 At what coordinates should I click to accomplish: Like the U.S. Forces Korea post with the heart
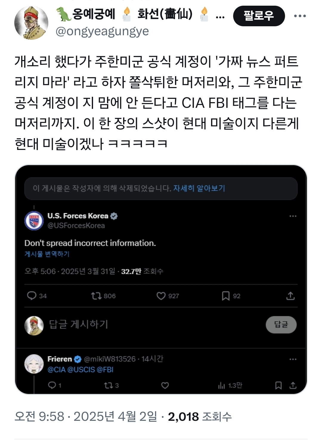coord(161,296)
